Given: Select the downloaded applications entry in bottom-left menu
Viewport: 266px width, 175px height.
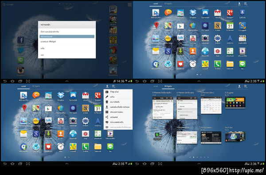Looking at the screenshot, I should tap(118, 107).
